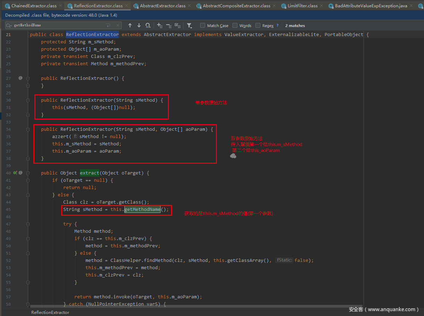The width and height of the screenshot is (424, 316).
Task: Collapse the extract method fold marker at line 40
Action: pyautogui.click(x=28, y=173)
